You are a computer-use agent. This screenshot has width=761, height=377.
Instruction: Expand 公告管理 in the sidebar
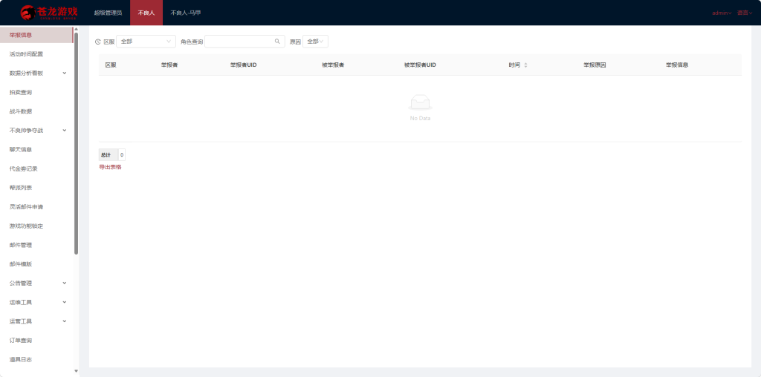point(38,283)
